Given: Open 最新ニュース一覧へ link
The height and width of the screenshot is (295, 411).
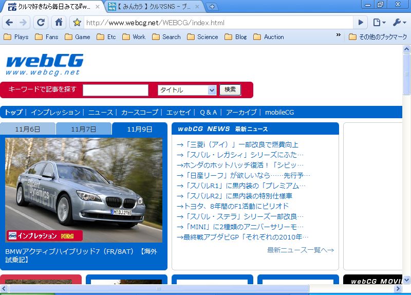Looking at the screenshot, I should tap(301, 250).
